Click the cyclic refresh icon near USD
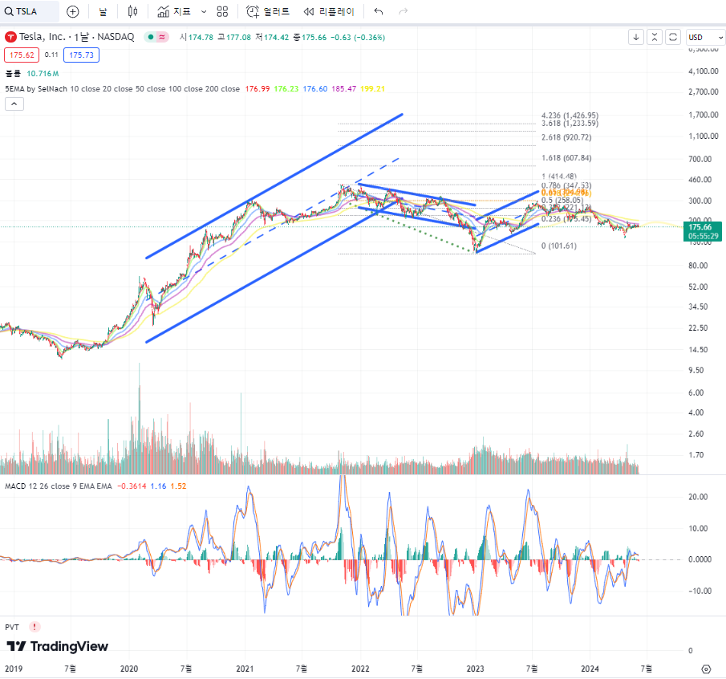This screenshot has height=679, width=726. (x=673, y=37)
